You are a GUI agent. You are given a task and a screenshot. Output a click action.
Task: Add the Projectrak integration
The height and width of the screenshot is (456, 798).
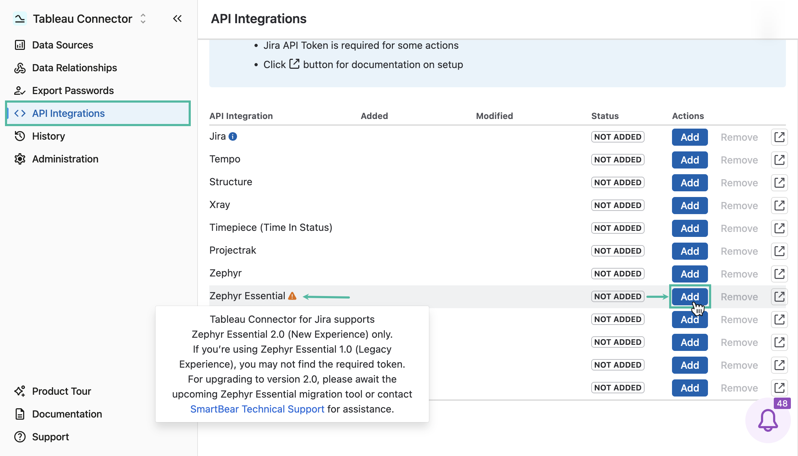tap(690, 251)
